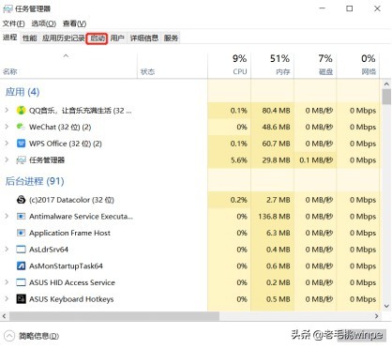Image resolution: width=392 pixels, height=349 pixels.
Task: Expand the AsLdrSrv64 row
Action: click(7, 250)
